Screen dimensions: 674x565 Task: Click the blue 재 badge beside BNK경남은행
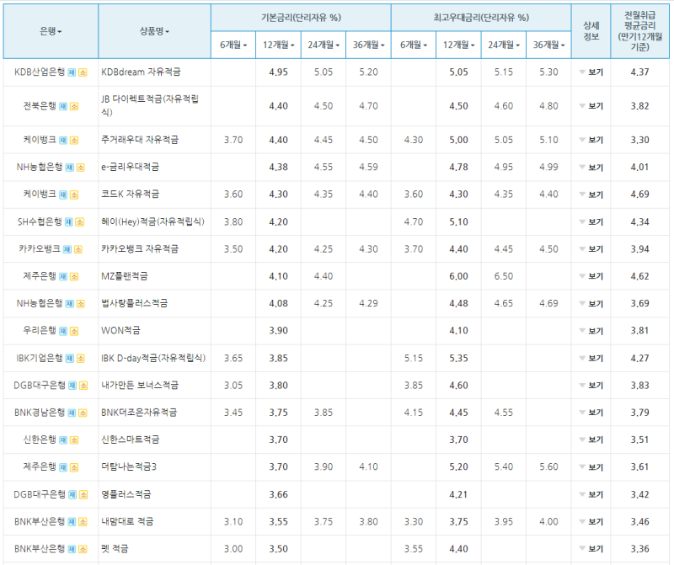72,413
